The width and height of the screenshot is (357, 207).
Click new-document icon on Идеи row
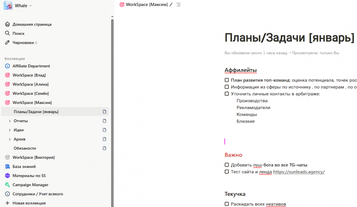click(104, 130)
